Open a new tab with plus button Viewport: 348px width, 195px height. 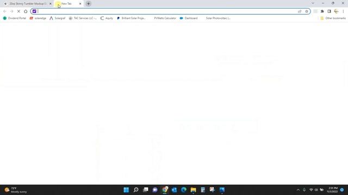coord(88,4)
